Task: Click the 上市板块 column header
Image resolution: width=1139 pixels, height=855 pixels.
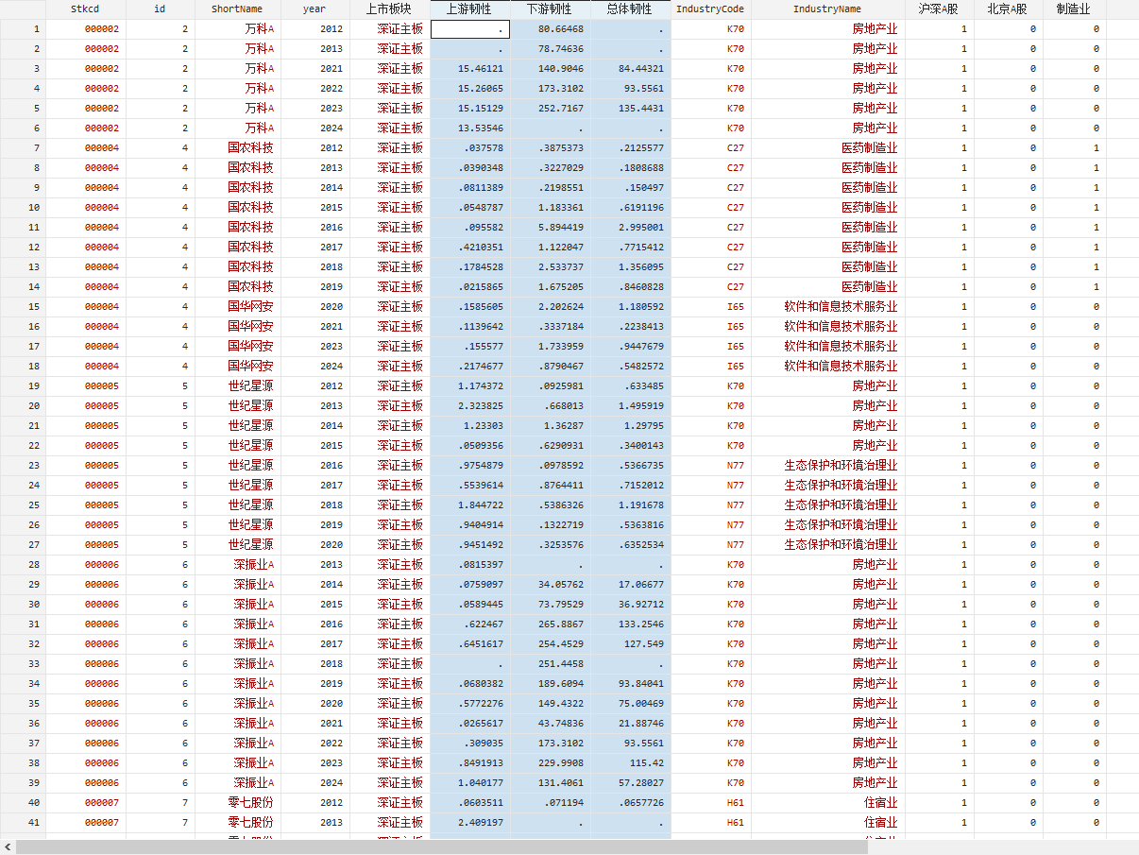Action: pos(389,9)
